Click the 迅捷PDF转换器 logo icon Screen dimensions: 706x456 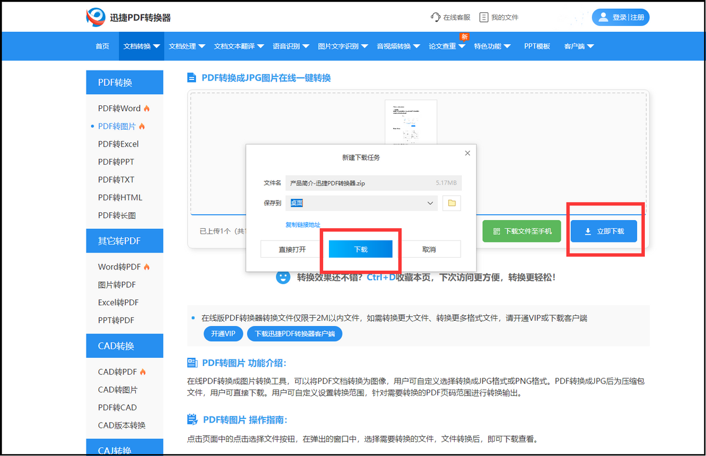[96, 17]
